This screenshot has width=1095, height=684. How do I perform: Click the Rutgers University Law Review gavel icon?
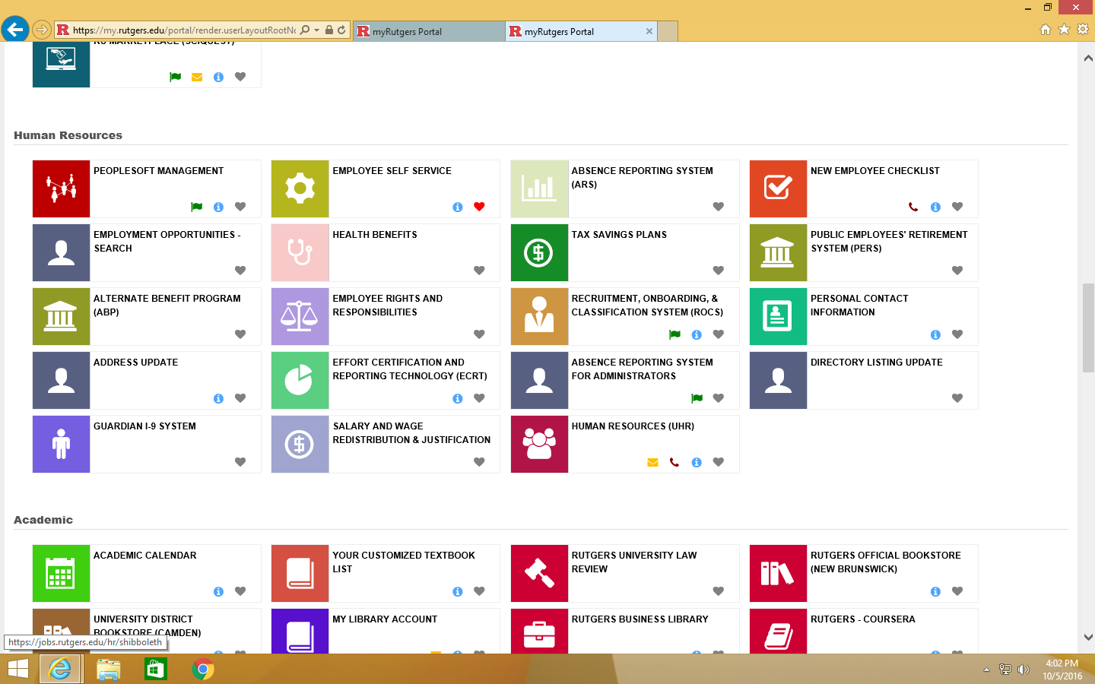[539, 573]
